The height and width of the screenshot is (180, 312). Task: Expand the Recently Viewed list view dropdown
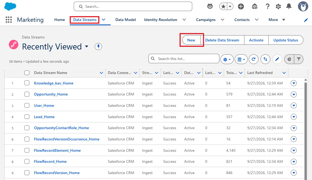87,47
